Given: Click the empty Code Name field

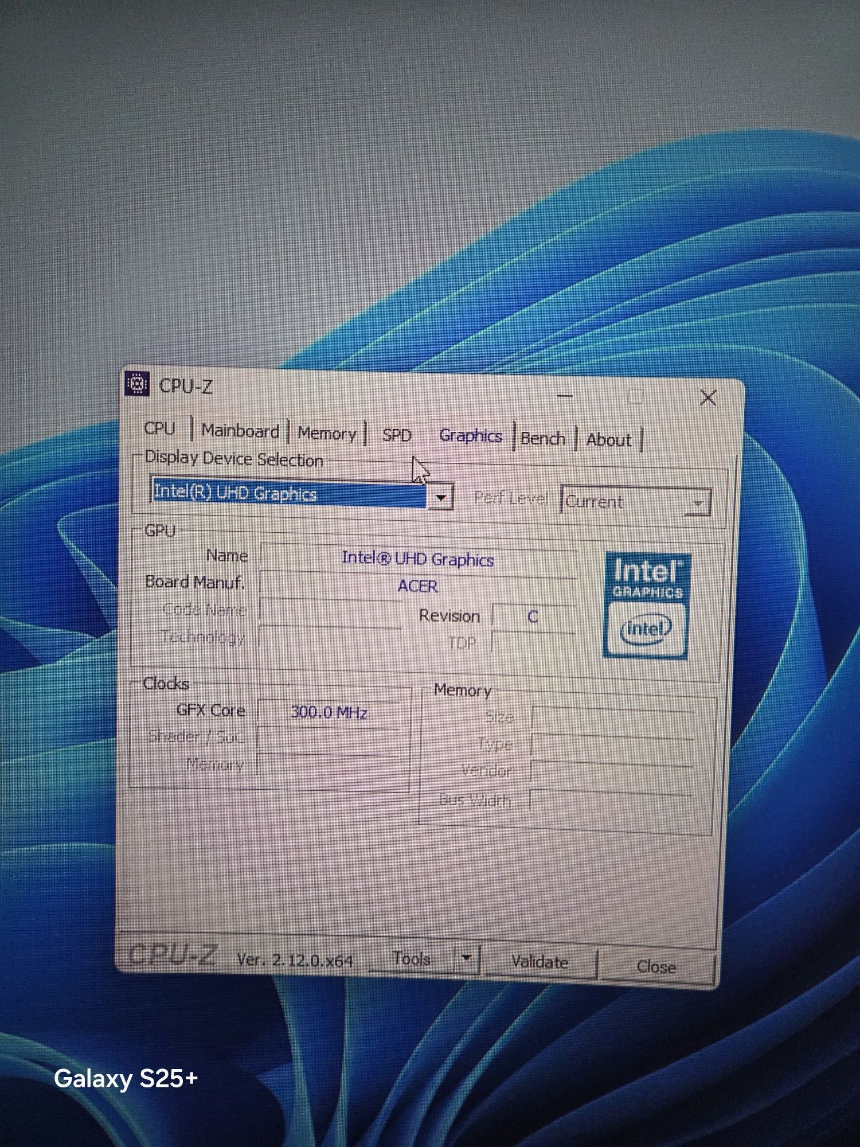Looking at the screenshot, I should pos(330,611).
